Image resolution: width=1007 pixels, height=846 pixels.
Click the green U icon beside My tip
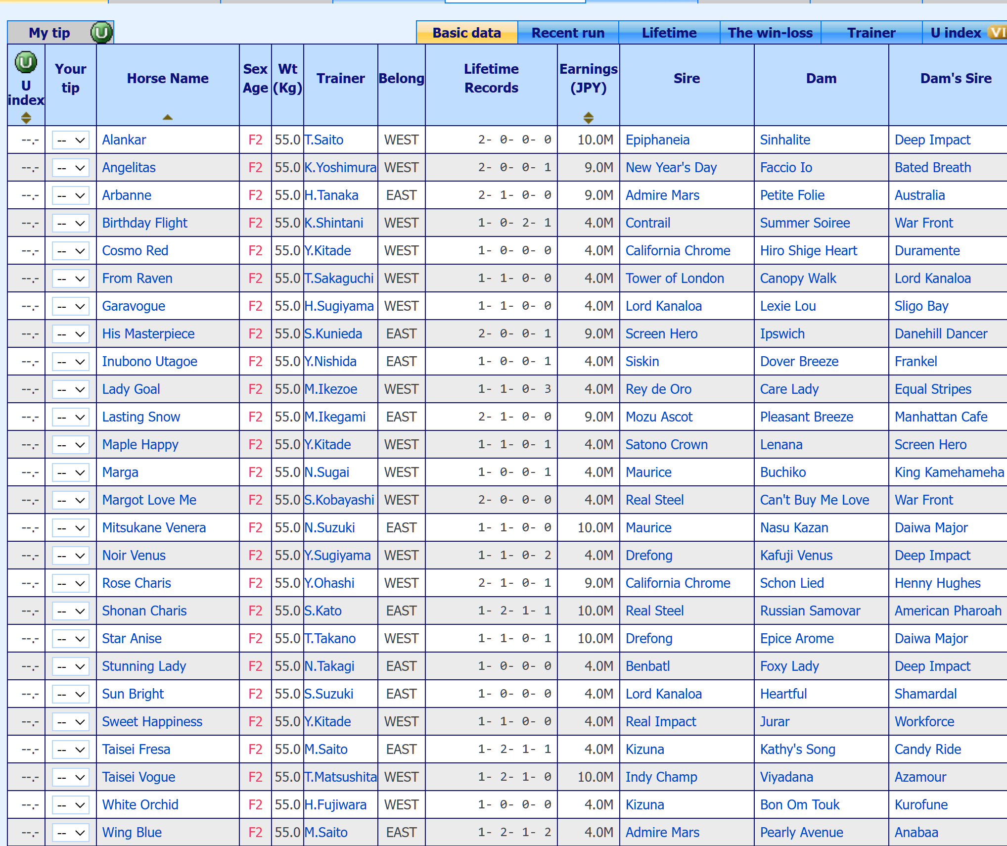[x=101, y=33]
